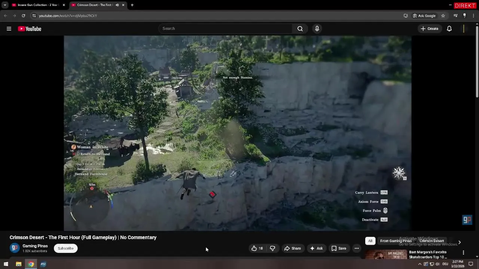This screenshot has height=269, width=479.
Task: Click the DEU language indicator
Action: (x=445, y=264)
